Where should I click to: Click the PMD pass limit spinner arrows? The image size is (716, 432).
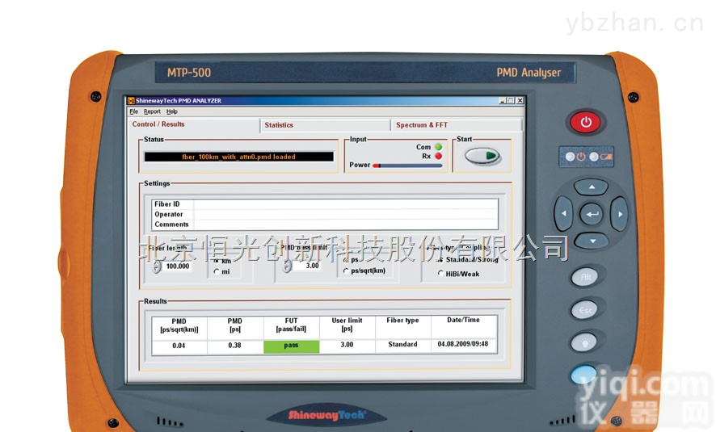[x=287, y=266]
